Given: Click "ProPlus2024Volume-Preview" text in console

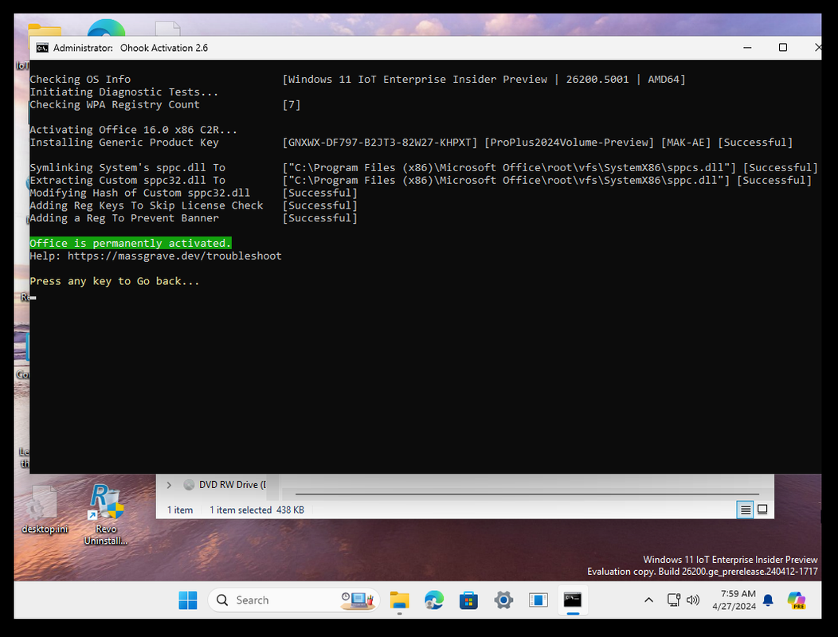Looking at the screenshot, I should pos(570,143).
